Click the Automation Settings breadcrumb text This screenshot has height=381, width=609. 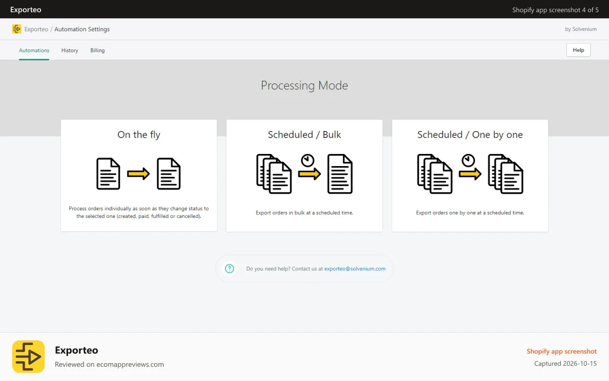click(x=82, y=29)
